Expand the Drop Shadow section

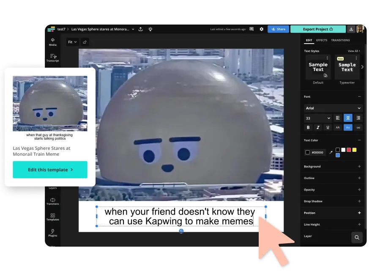(x=359, y=201)
